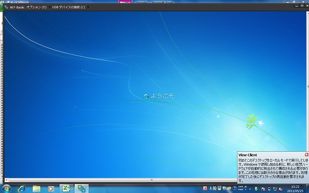Click the red IME tray icon
This screenshot has width=309, height=193.
click(205, 188)
